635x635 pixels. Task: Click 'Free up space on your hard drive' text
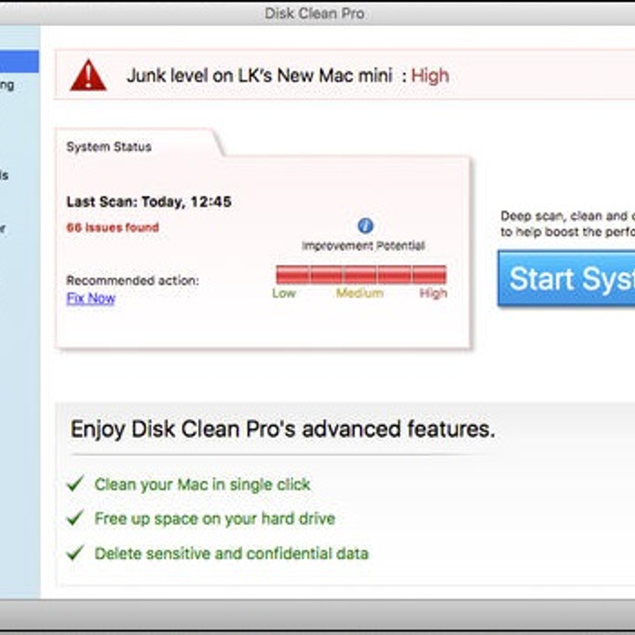[215, 519]
